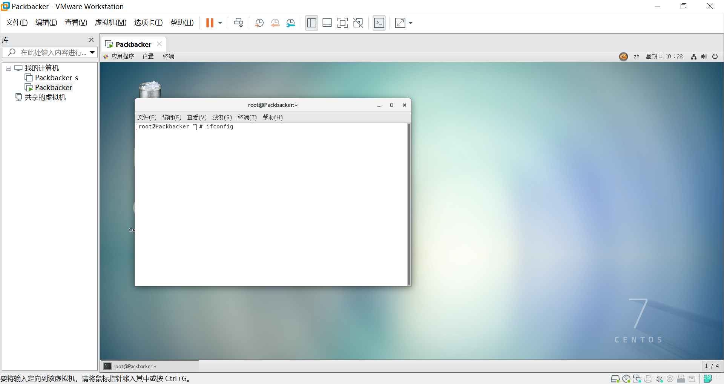The height and width of the screenshot is (384, 724).
Task: Close the root@Packbacker terminal window
Action: pos(405,105)
